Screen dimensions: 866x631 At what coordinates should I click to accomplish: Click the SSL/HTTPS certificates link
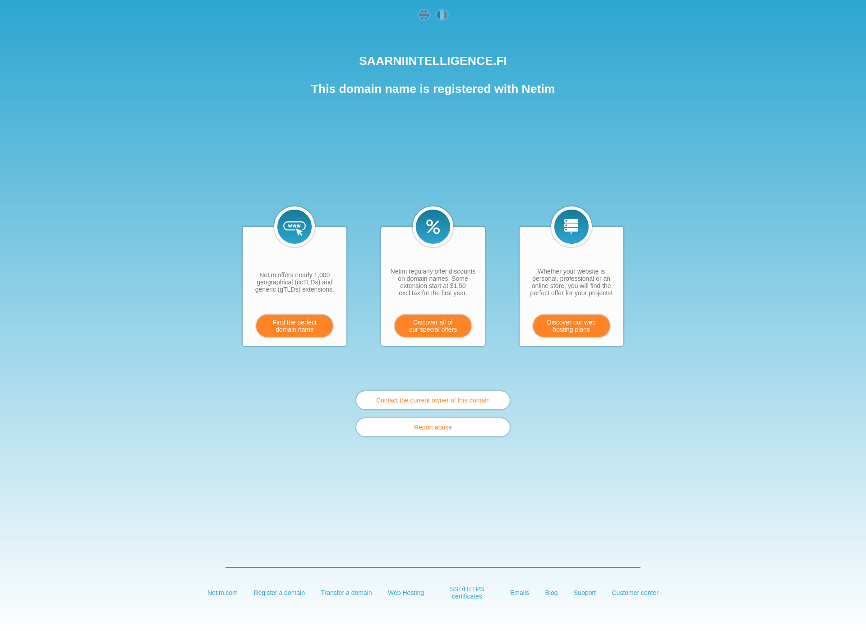coord(467,593)
